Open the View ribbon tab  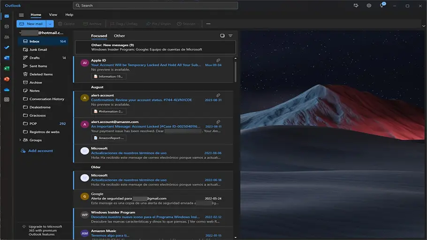[x=53, y=15]
